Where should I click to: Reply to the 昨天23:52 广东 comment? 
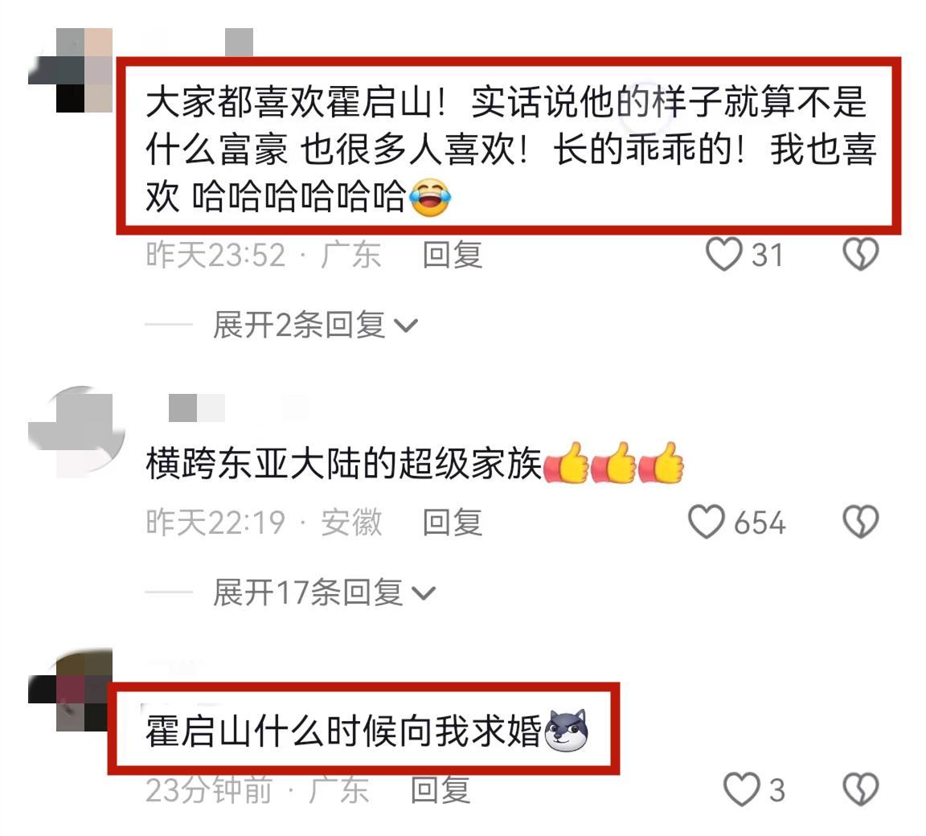[x=453, y=255]
